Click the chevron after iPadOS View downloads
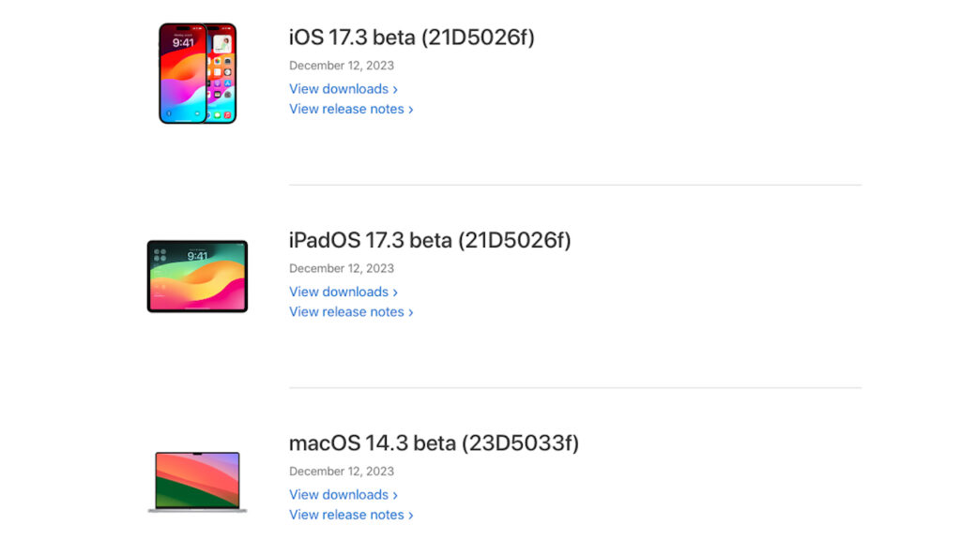 [395, 292]
